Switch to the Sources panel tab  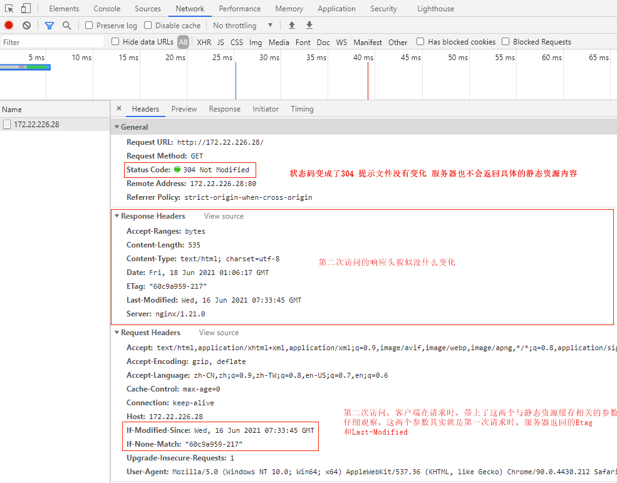148,9
